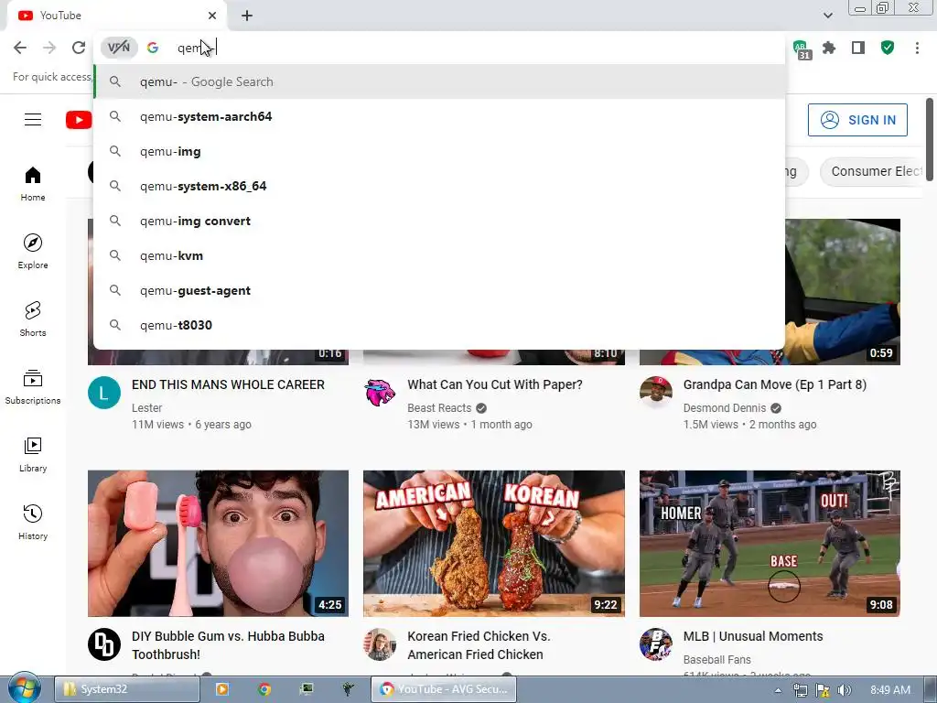Choose suggestion qemu-img
937x703 pixels.
[x=439, y=151]
